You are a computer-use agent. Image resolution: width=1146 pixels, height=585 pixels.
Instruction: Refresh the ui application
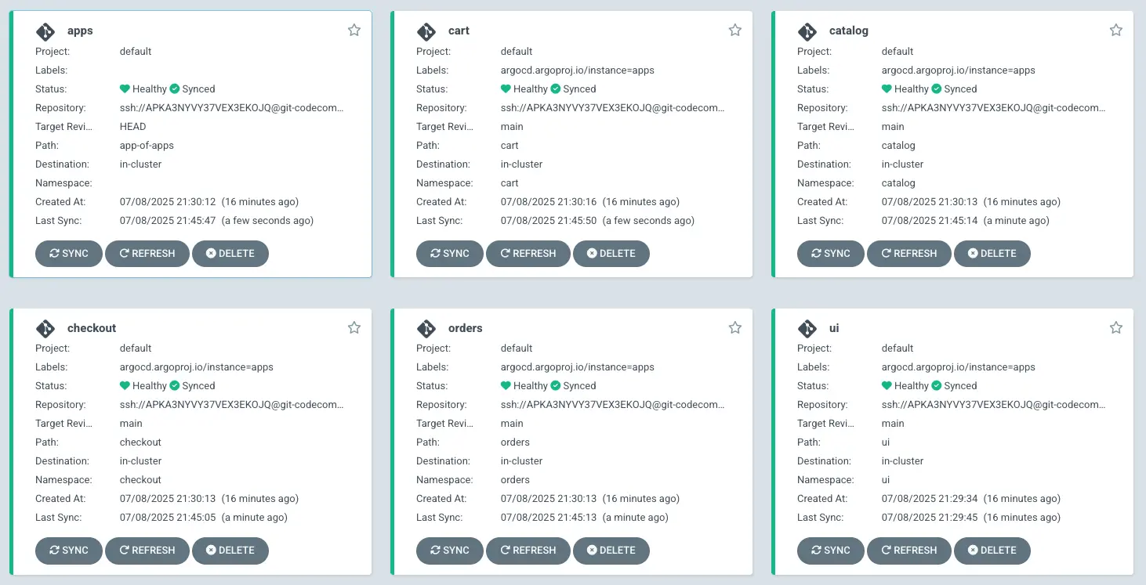coord(908,551)
